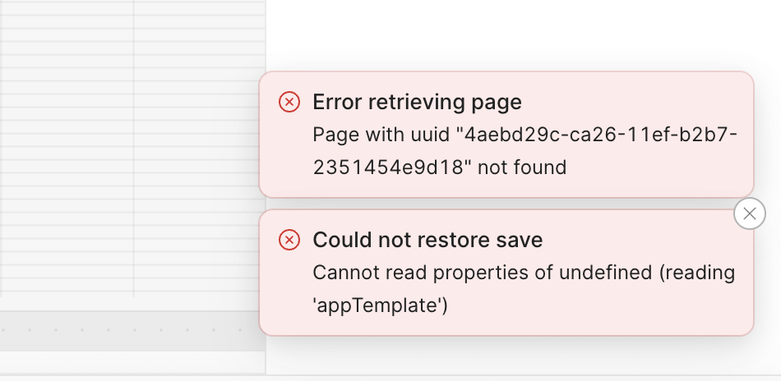Click the red error icon beside Error retrieving page

point(289,102)
